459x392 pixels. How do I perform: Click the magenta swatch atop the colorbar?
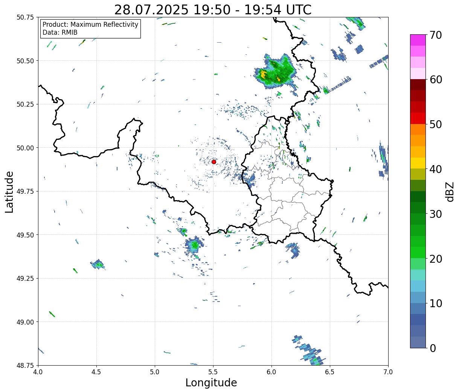point(418,40)
